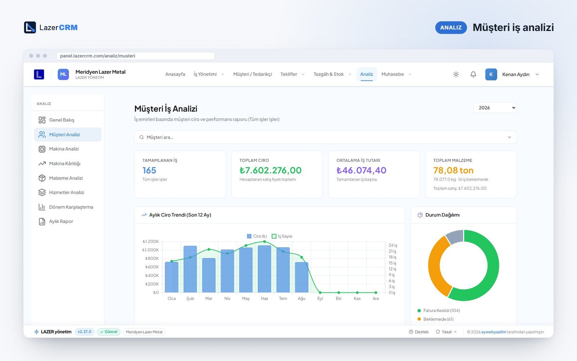This screenshot has width=577, height=361.
Task: Open the 2026 year dropdown
Action: [x=495, y=108]
